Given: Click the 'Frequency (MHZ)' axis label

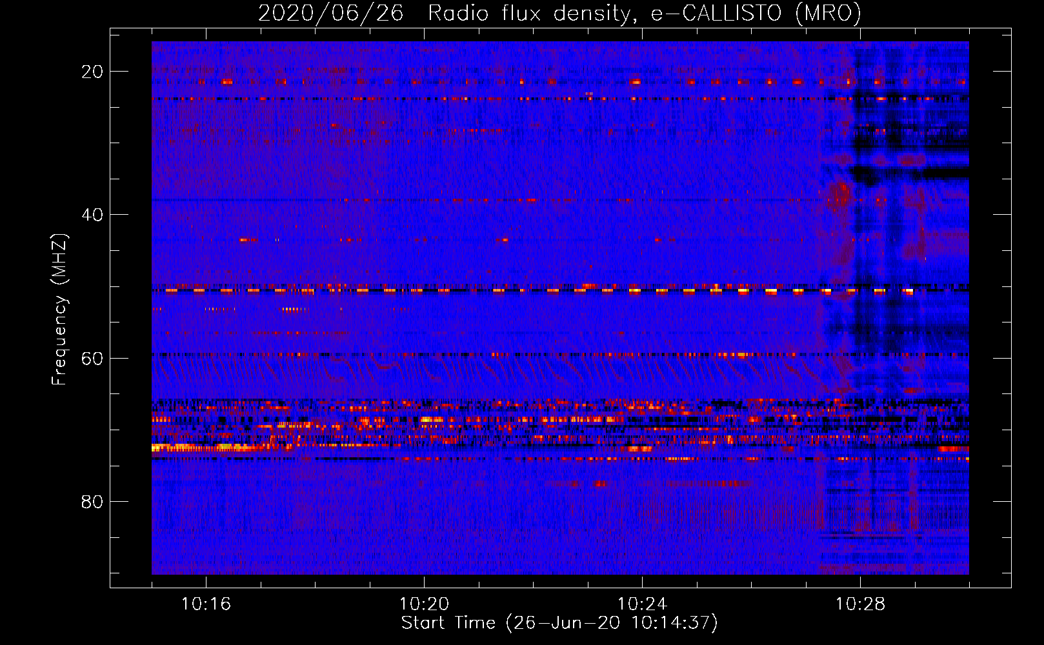Looking at the screenshot, I should point(59,310).
